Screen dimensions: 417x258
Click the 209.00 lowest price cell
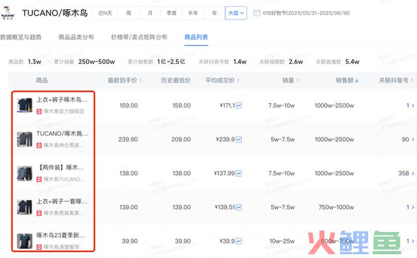point(181,139)
